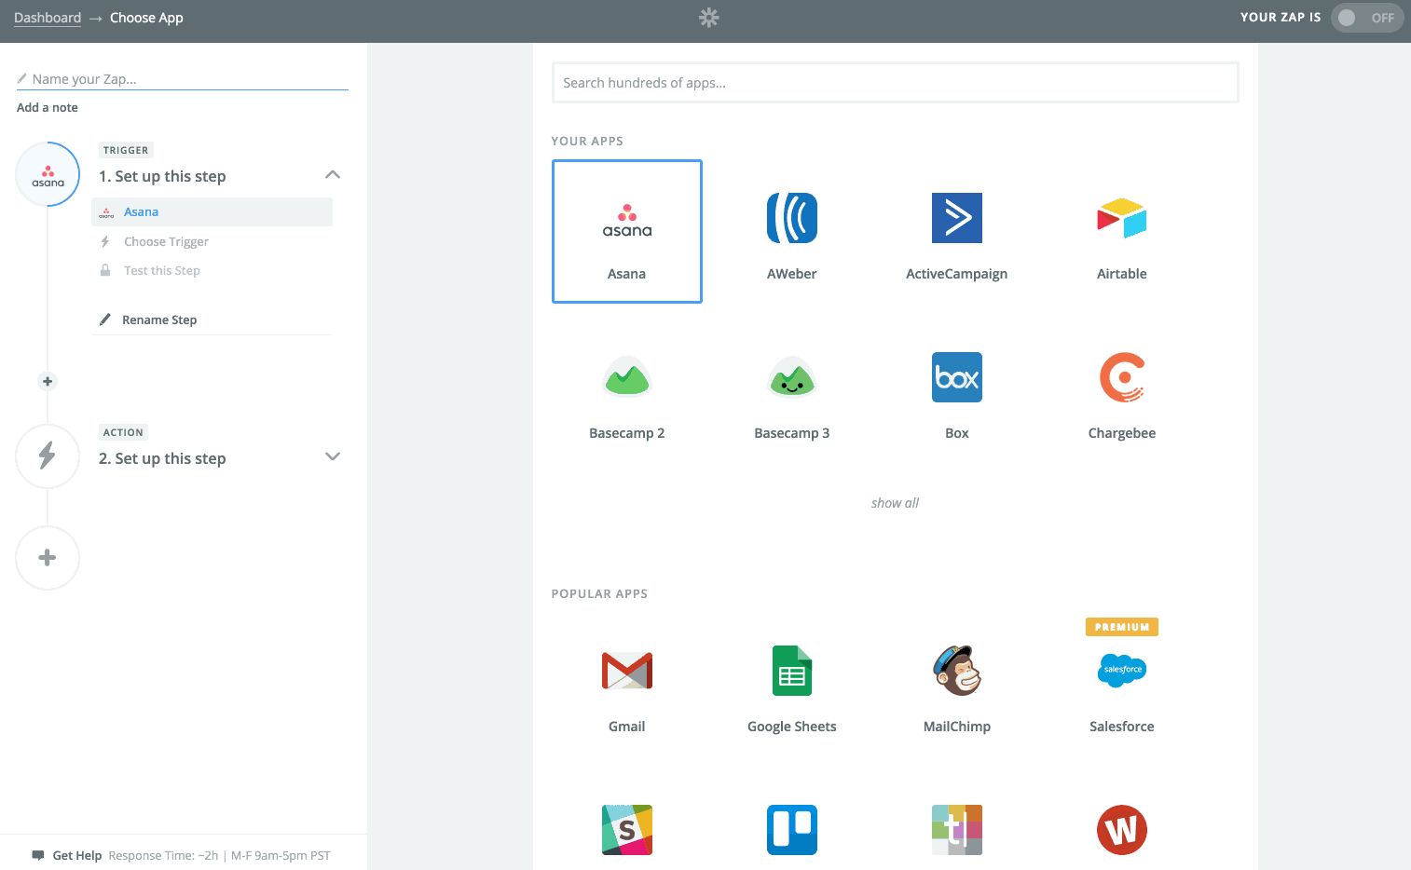The width and height of the screenshot is (1411, 870).
Task: Choose the ActiveCampaign app
Action: coord(956,232)
